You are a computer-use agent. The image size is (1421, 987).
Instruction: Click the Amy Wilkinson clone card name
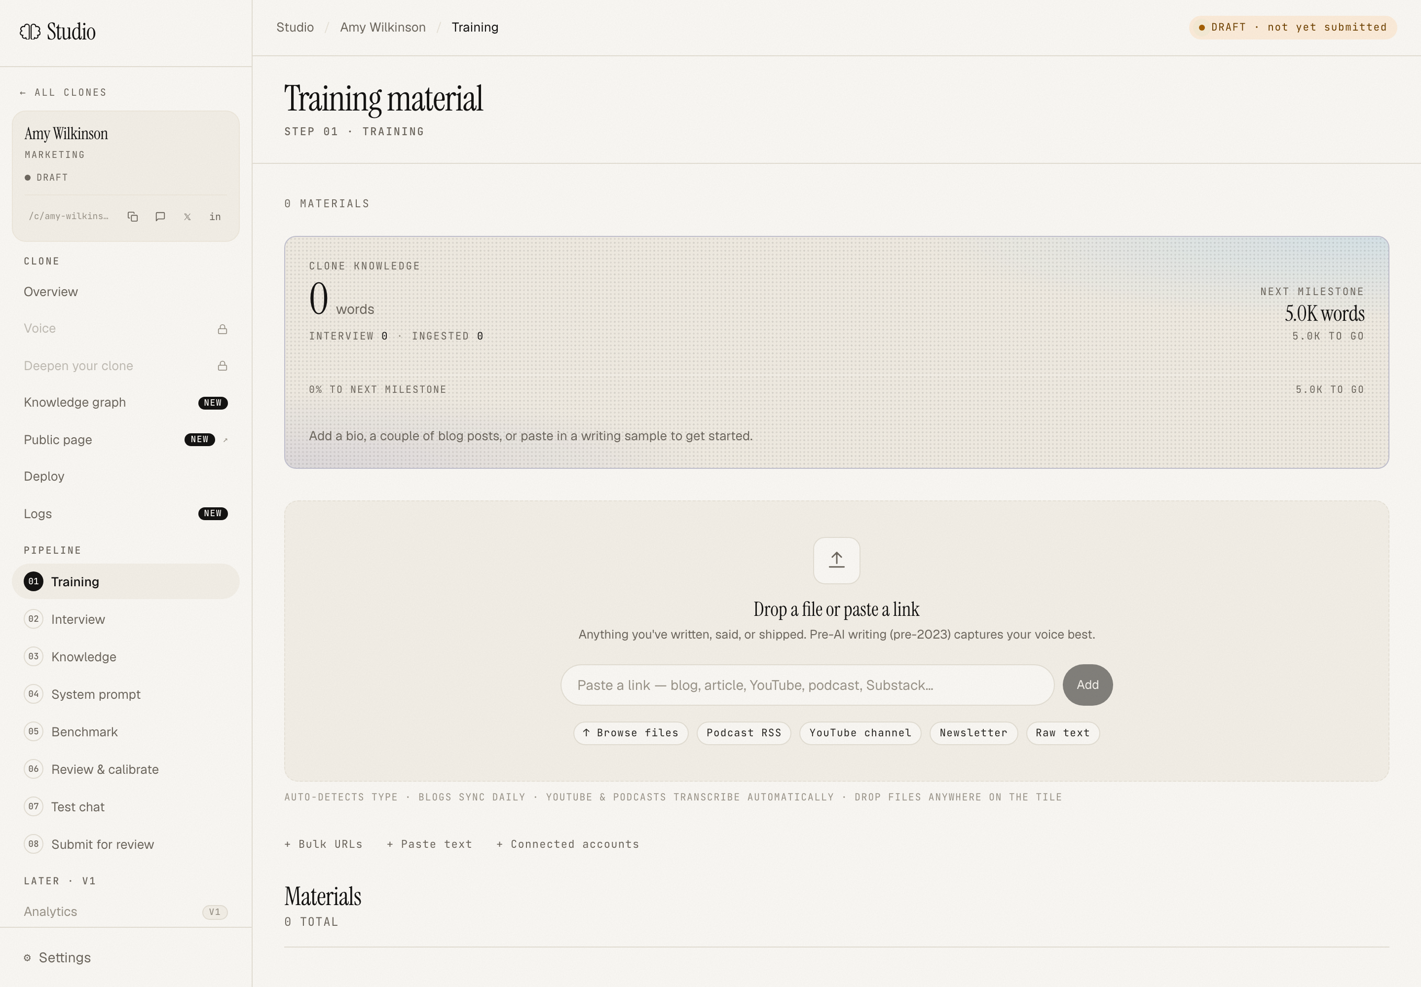(66, 134)
